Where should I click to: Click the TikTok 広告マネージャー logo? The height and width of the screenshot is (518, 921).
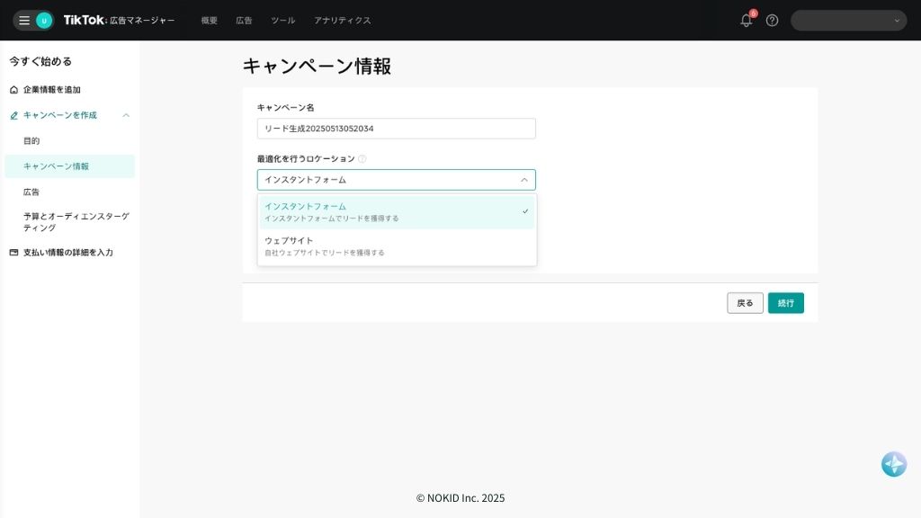[x=120, y=20]
